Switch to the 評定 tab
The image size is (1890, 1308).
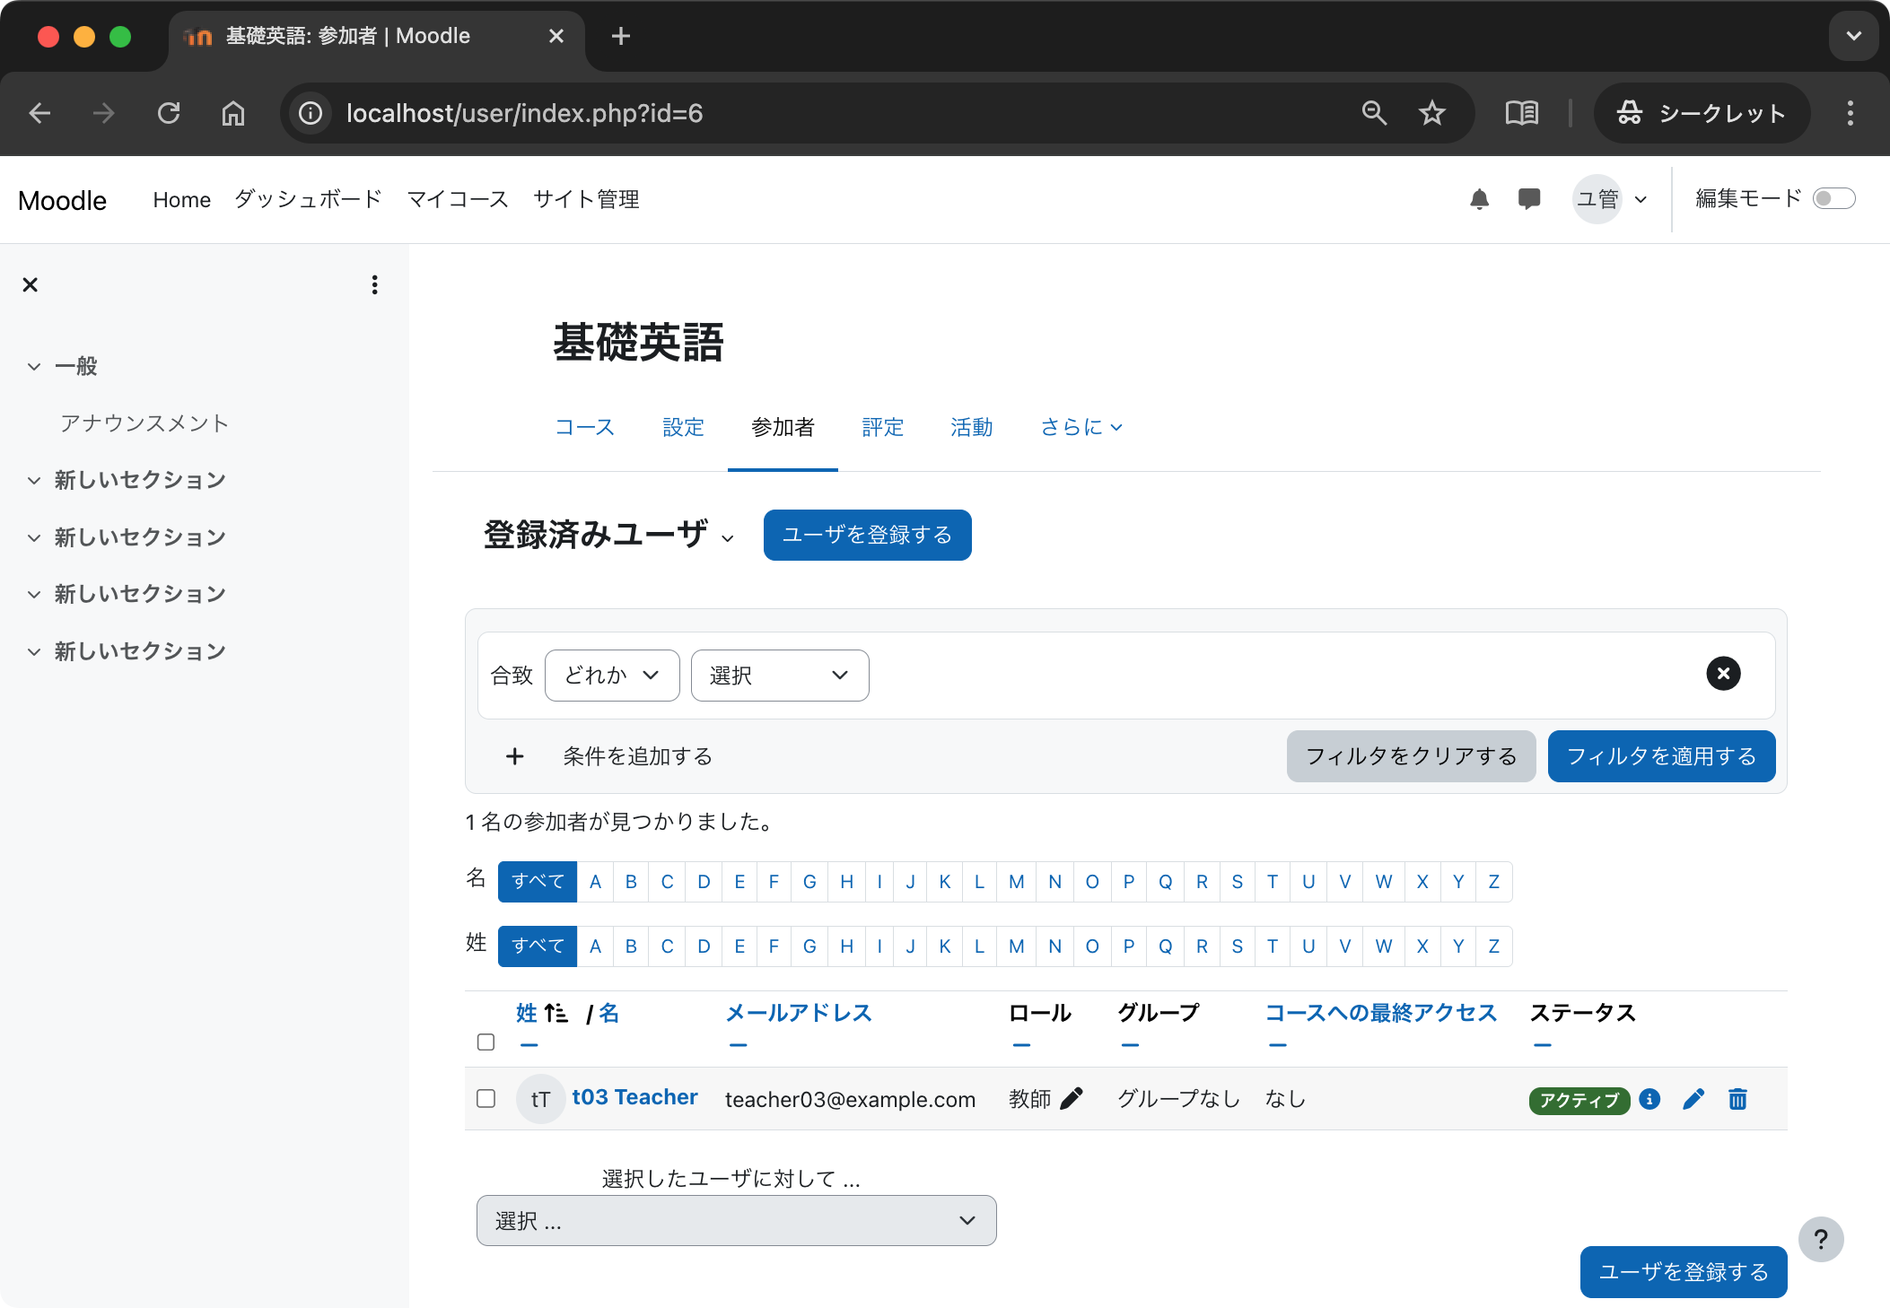pos(882,427)
